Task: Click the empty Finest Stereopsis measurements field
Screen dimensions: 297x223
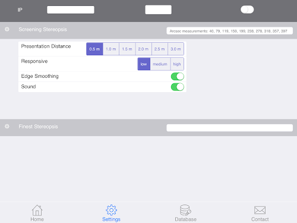Action: tap(230, 128)
